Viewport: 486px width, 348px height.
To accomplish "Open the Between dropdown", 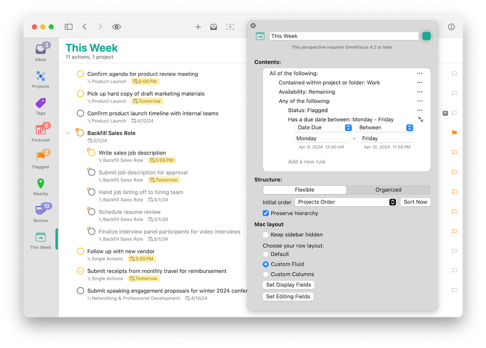I will tap(385, 127).
